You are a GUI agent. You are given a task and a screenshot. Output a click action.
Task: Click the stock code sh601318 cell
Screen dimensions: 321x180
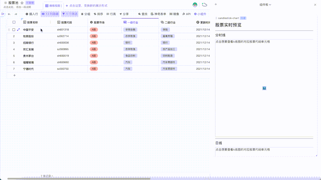click(71, 30)
